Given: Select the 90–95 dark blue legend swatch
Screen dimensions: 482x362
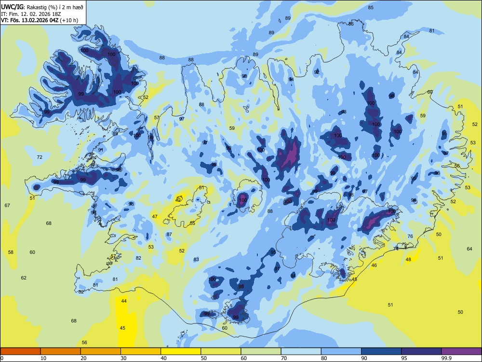Looking at the screenshot, I should pyautogui.click(x=381, y=351).
